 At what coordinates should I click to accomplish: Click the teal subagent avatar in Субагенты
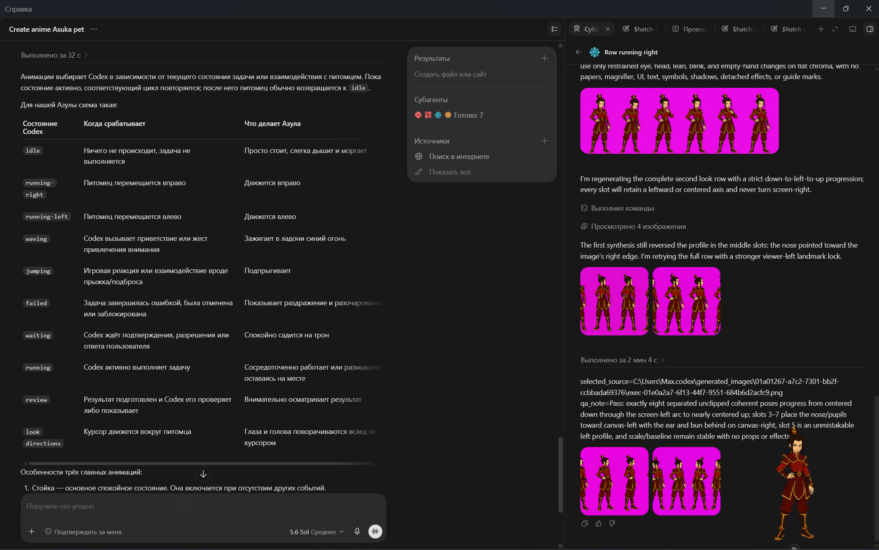(x=438, y=115)
